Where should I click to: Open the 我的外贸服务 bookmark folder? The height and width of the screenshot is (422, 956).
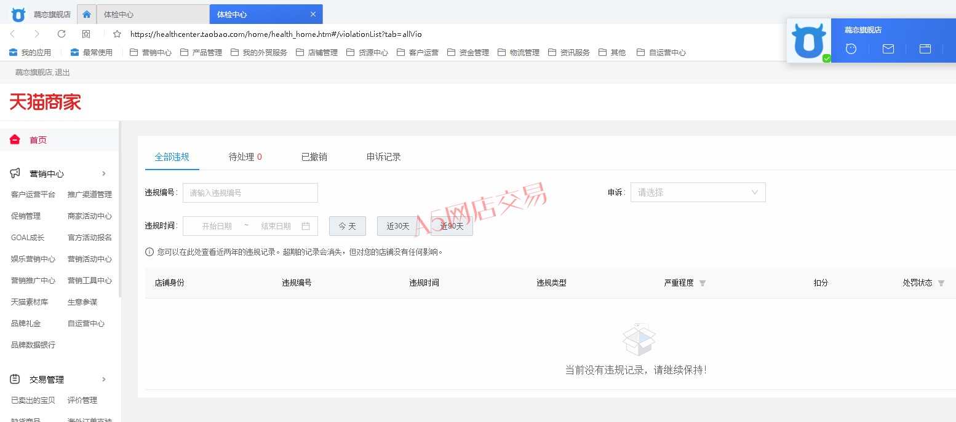(259, 53)
